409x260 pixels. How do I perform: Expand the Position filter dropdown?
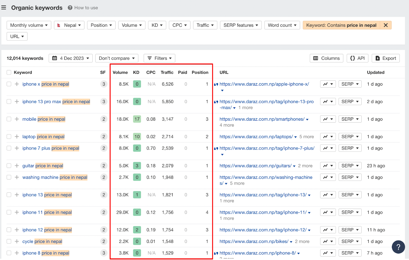click(101, 25)
